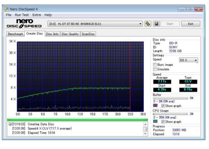The width and height of the screenshot is (209, 149).
Task: Click the Buffer level progress bar
Action: (171, 98)
